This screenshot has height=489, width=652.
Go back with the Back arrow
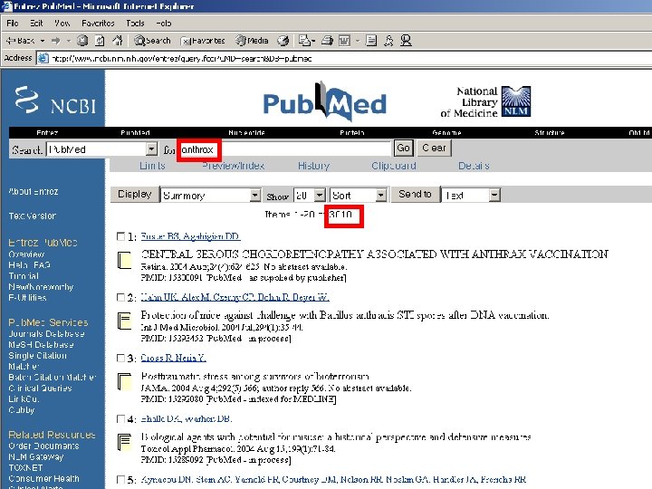[x=20, y=41]
